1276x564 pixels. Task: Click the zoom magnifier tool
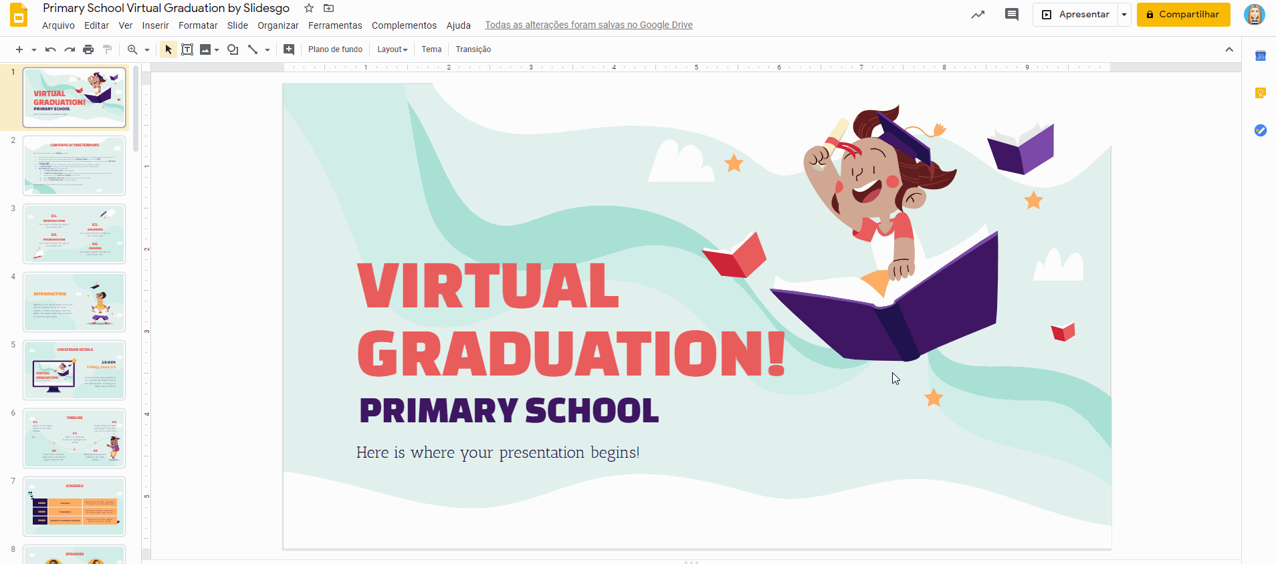tap(132, 49)
